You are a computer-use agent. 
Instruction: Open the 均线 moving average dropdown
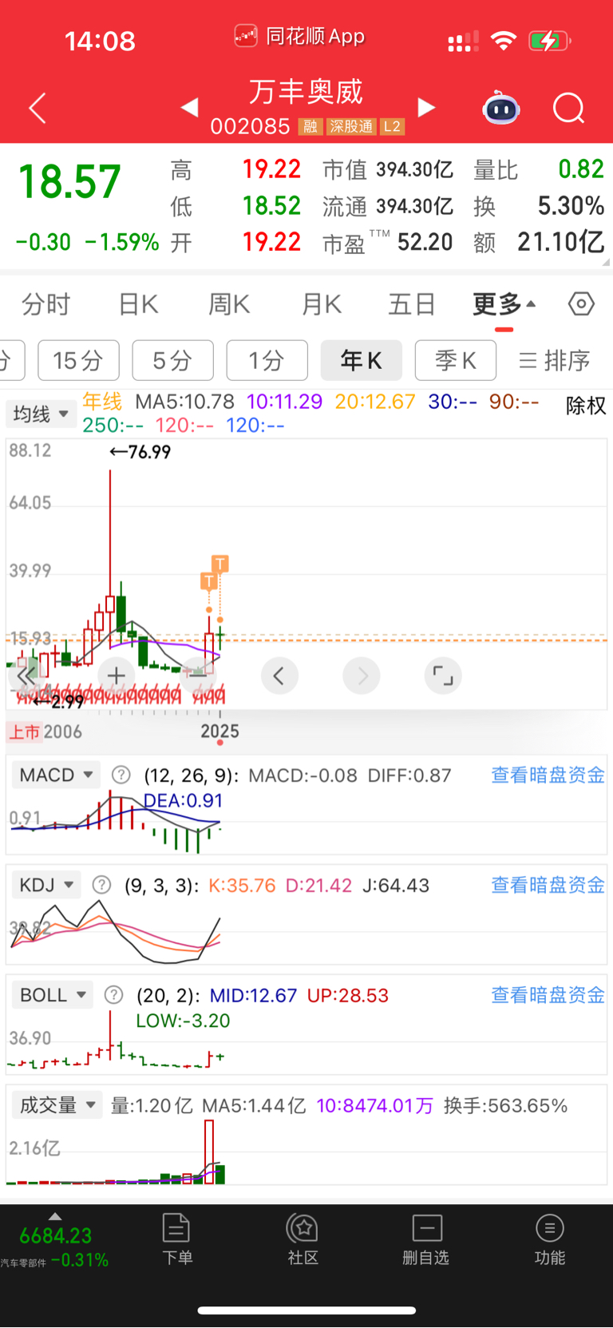pos(41,414)
